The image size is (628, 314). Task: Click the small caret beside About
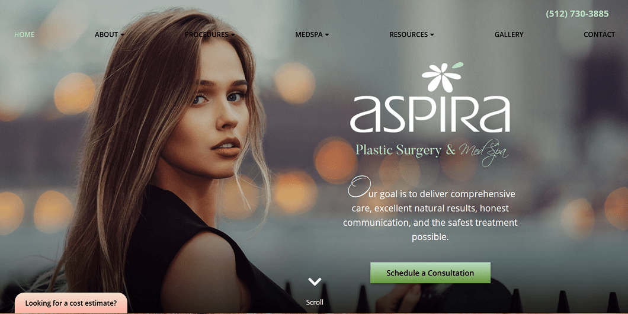(x=122, y=35)
